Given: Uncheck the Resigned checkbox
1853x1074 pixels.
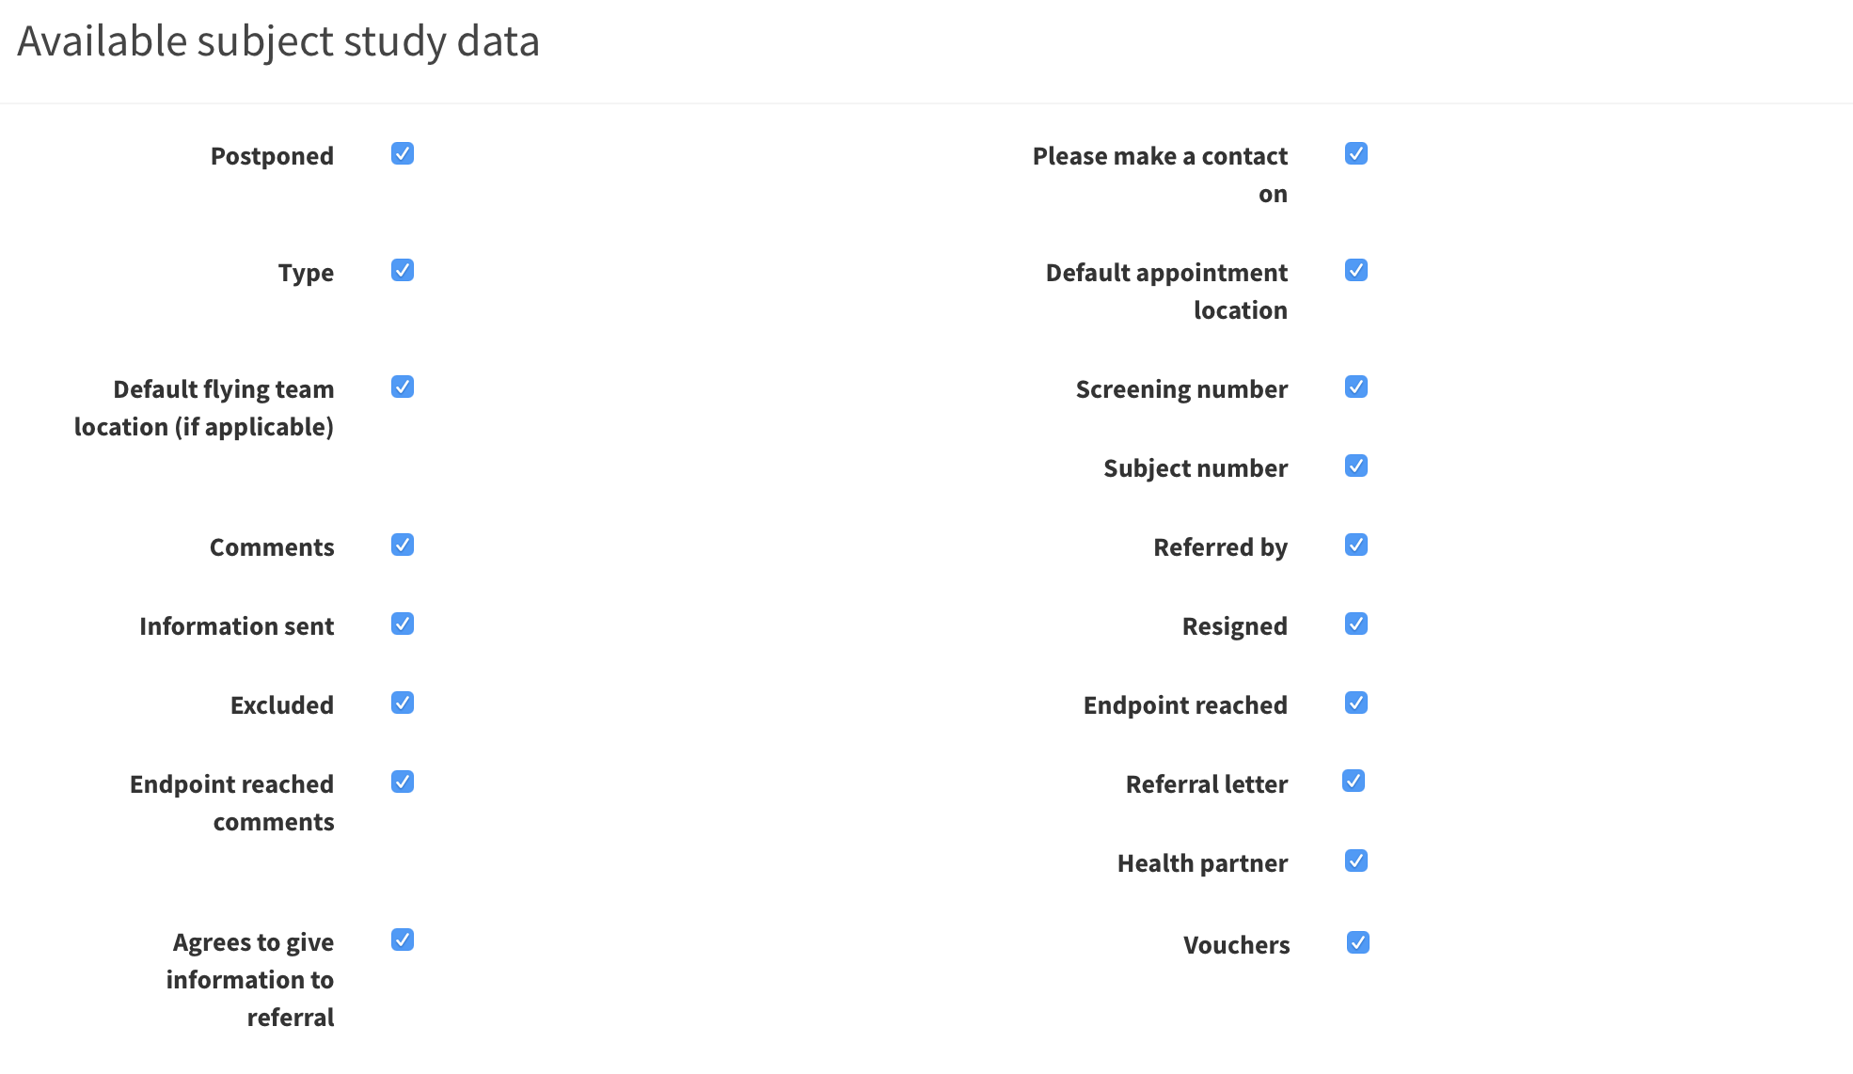Looking at the screenshot, I should click(x=1356, y=624).
